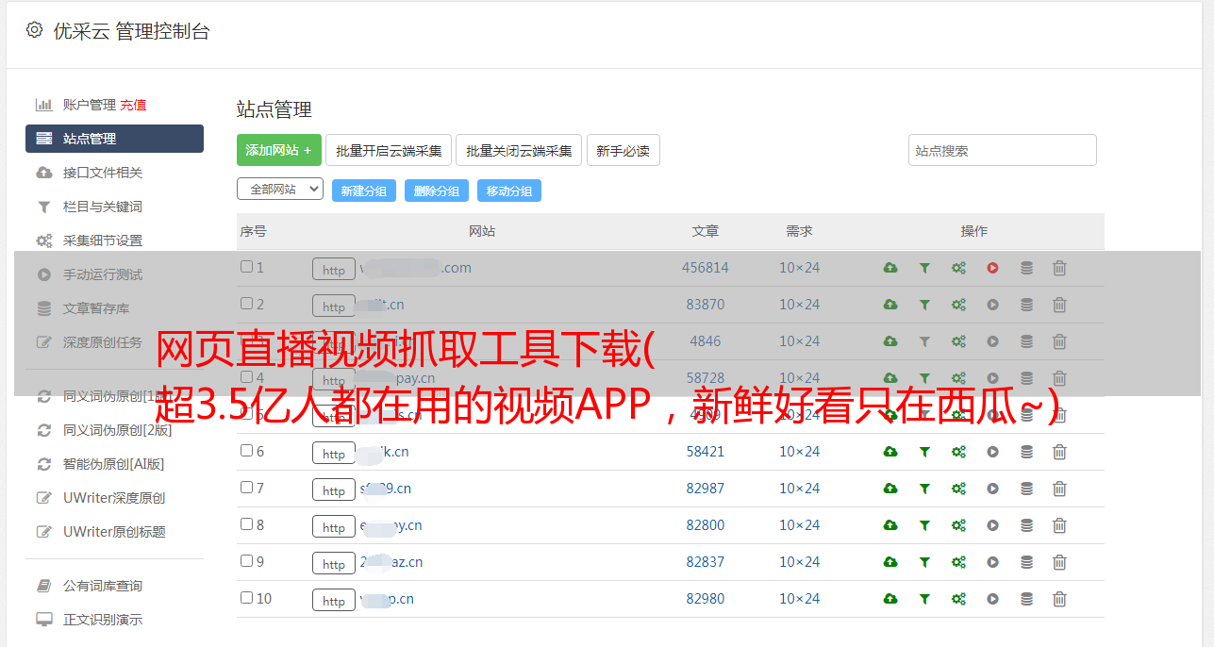Click the database icon in row 9
This screenshot has width=1214, height=647.
click(x=1026, y=562)
